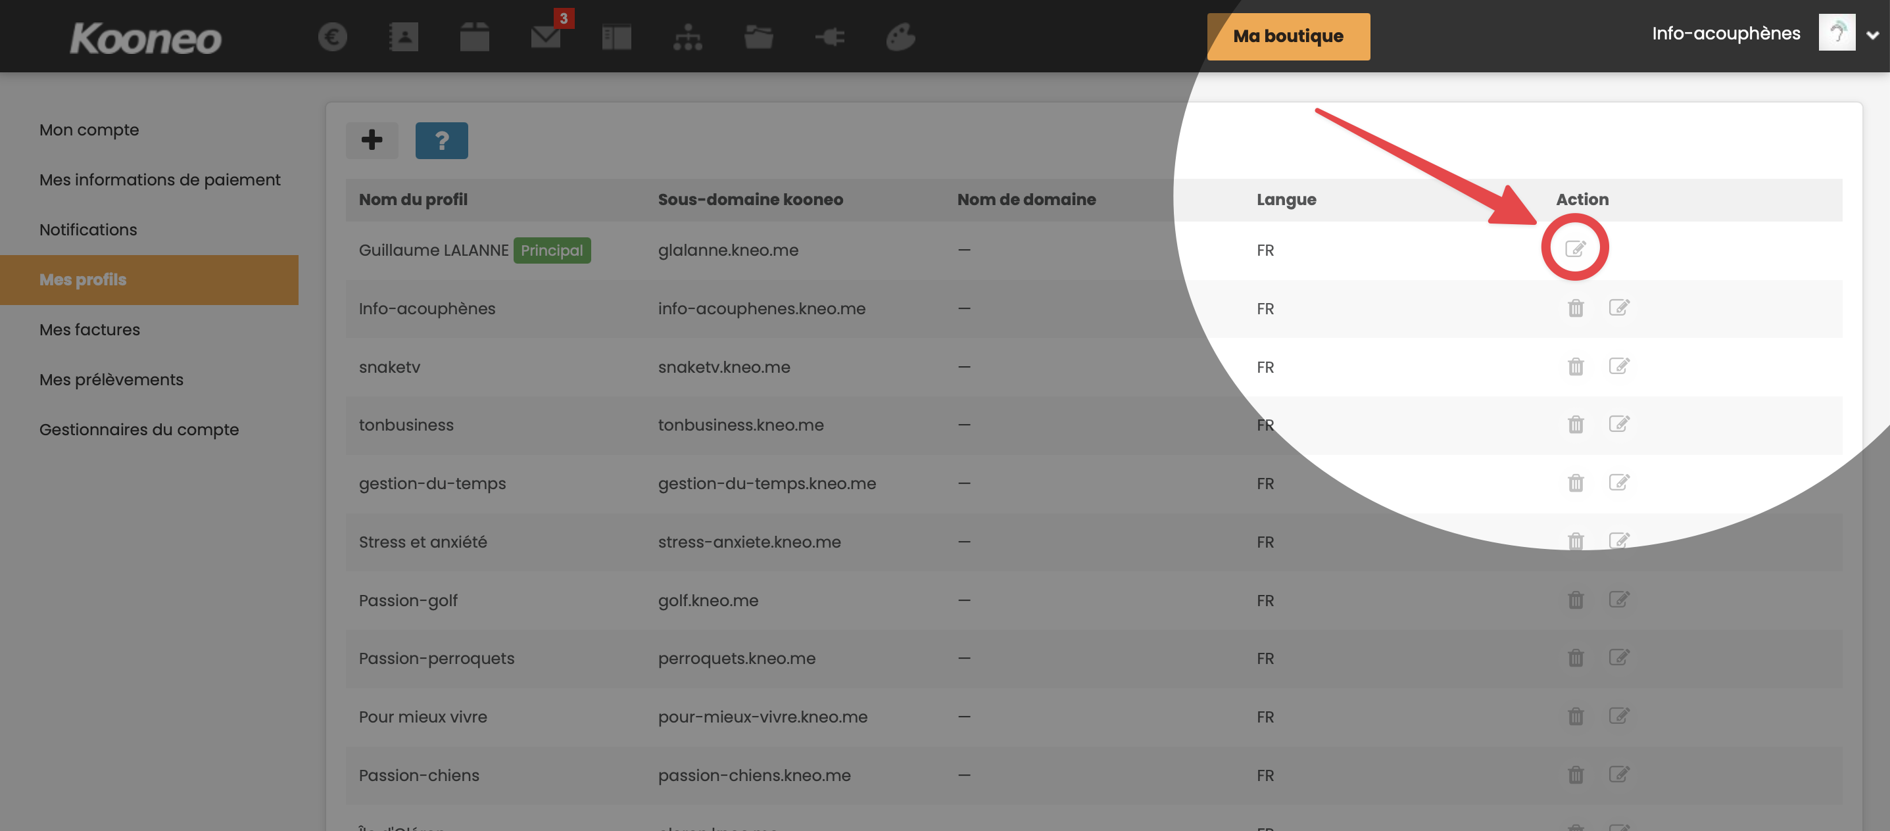Open Mes factures in sidebar
1890x831 pixels.
[89, 330]
